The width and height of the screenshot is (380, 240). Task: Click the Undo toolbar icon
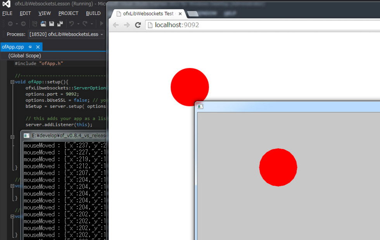coord(71,24)
